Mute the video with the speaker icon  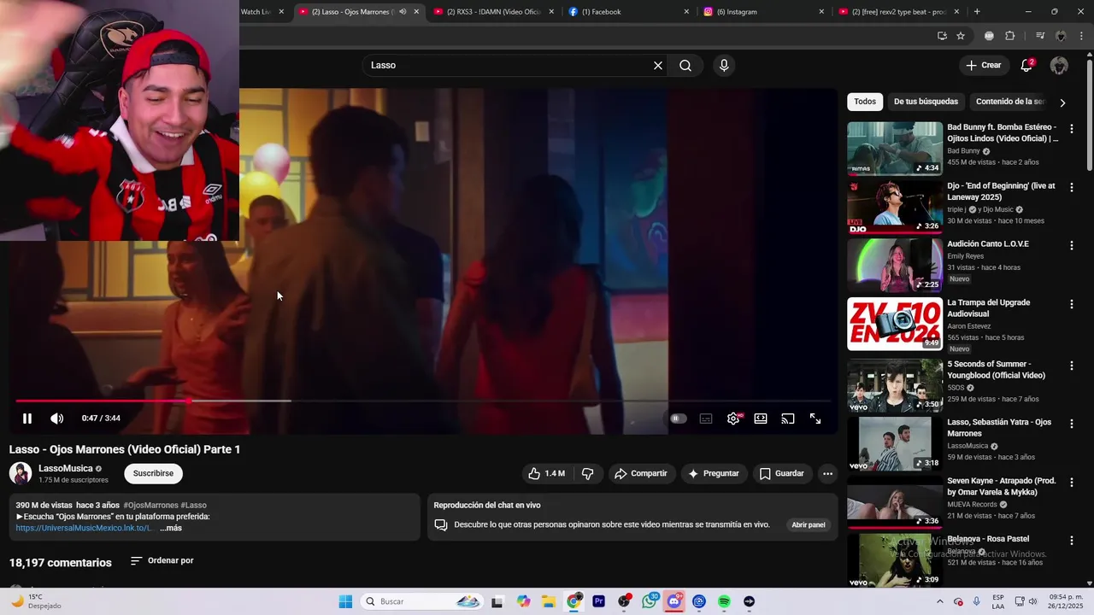coord(57,419)
